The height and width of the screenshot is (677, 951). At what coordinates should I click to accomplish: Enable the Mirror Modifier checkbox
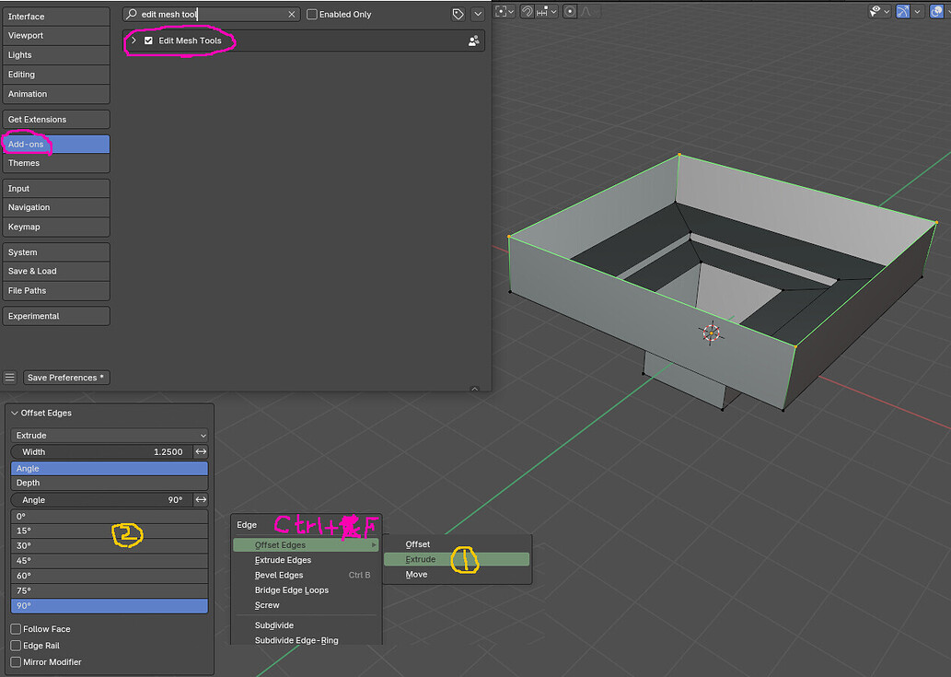(x=16, y=662)
